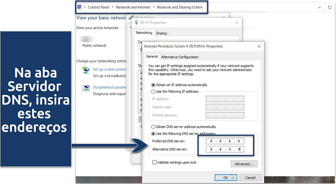Click the 'Set up a new connection' icon
Viewport: 336px width, 184px height.
coord(86,70)
